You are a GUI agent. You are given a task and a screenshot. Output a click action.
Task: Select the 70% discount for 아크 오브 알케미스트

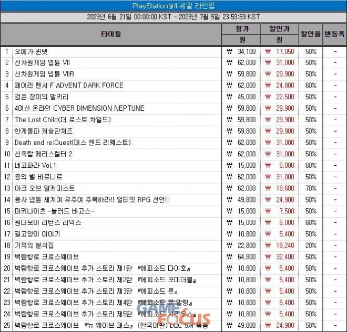311,188
